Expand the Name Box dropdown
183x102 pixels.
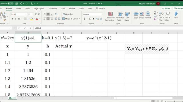click(x=11, y=28)
